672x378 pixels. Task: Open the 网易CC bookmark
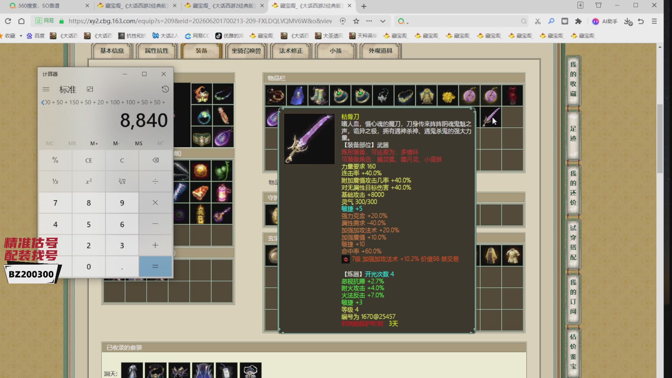pyautogui.click(x=197, y=36)
